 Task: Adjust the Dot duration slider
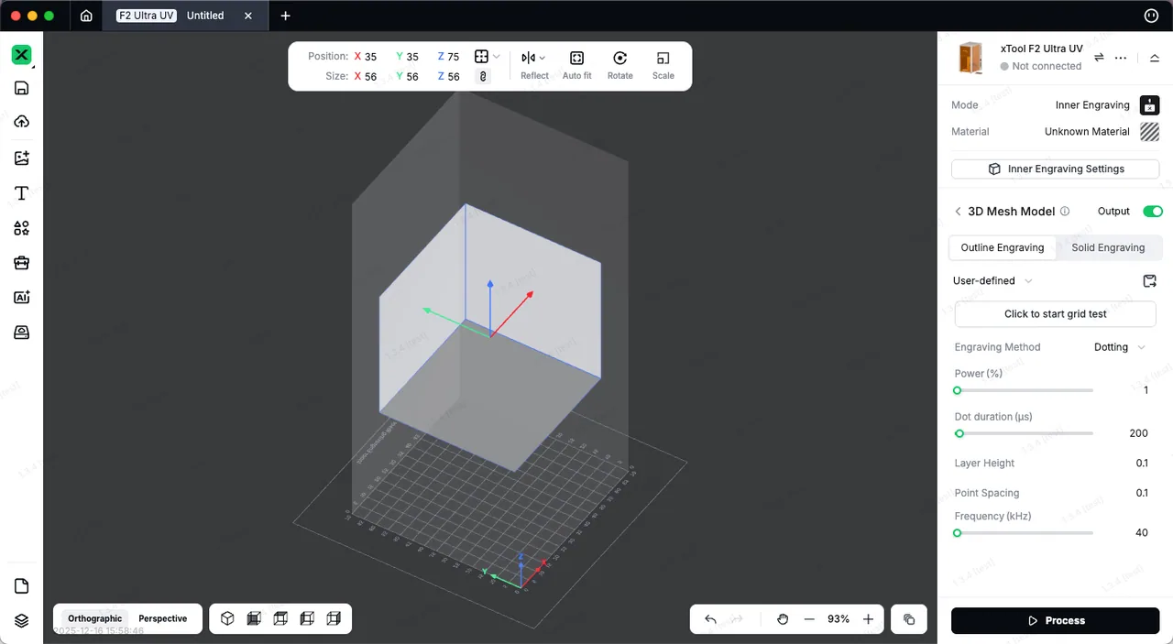pos(1024,433)
